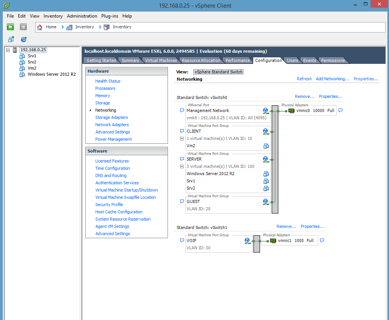389x320 pixels.
Task: Click the info bubble next to vmnic0
Action: click(340, 110)
